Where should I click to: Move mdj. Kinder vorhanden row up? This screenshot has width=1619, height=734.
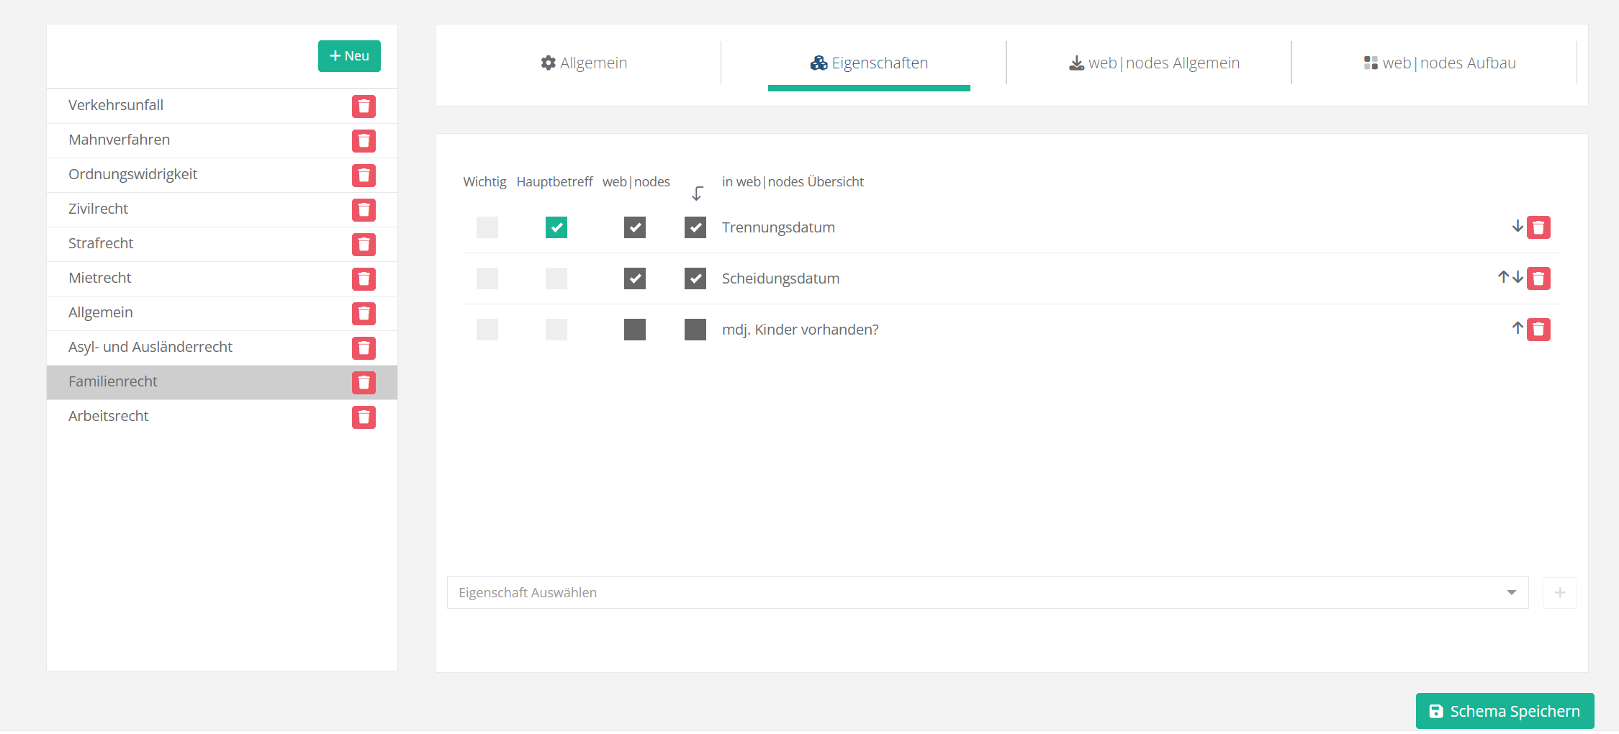point(1517,329)
